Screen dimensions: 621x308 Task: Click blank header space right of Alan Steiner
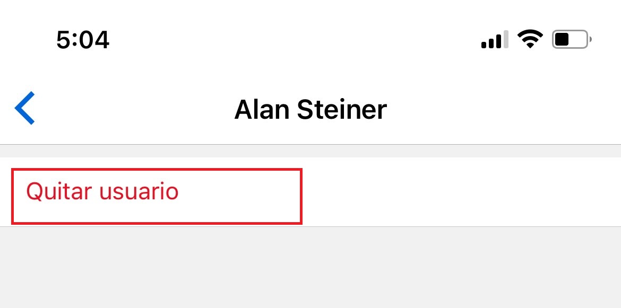(x=503, y=109)
